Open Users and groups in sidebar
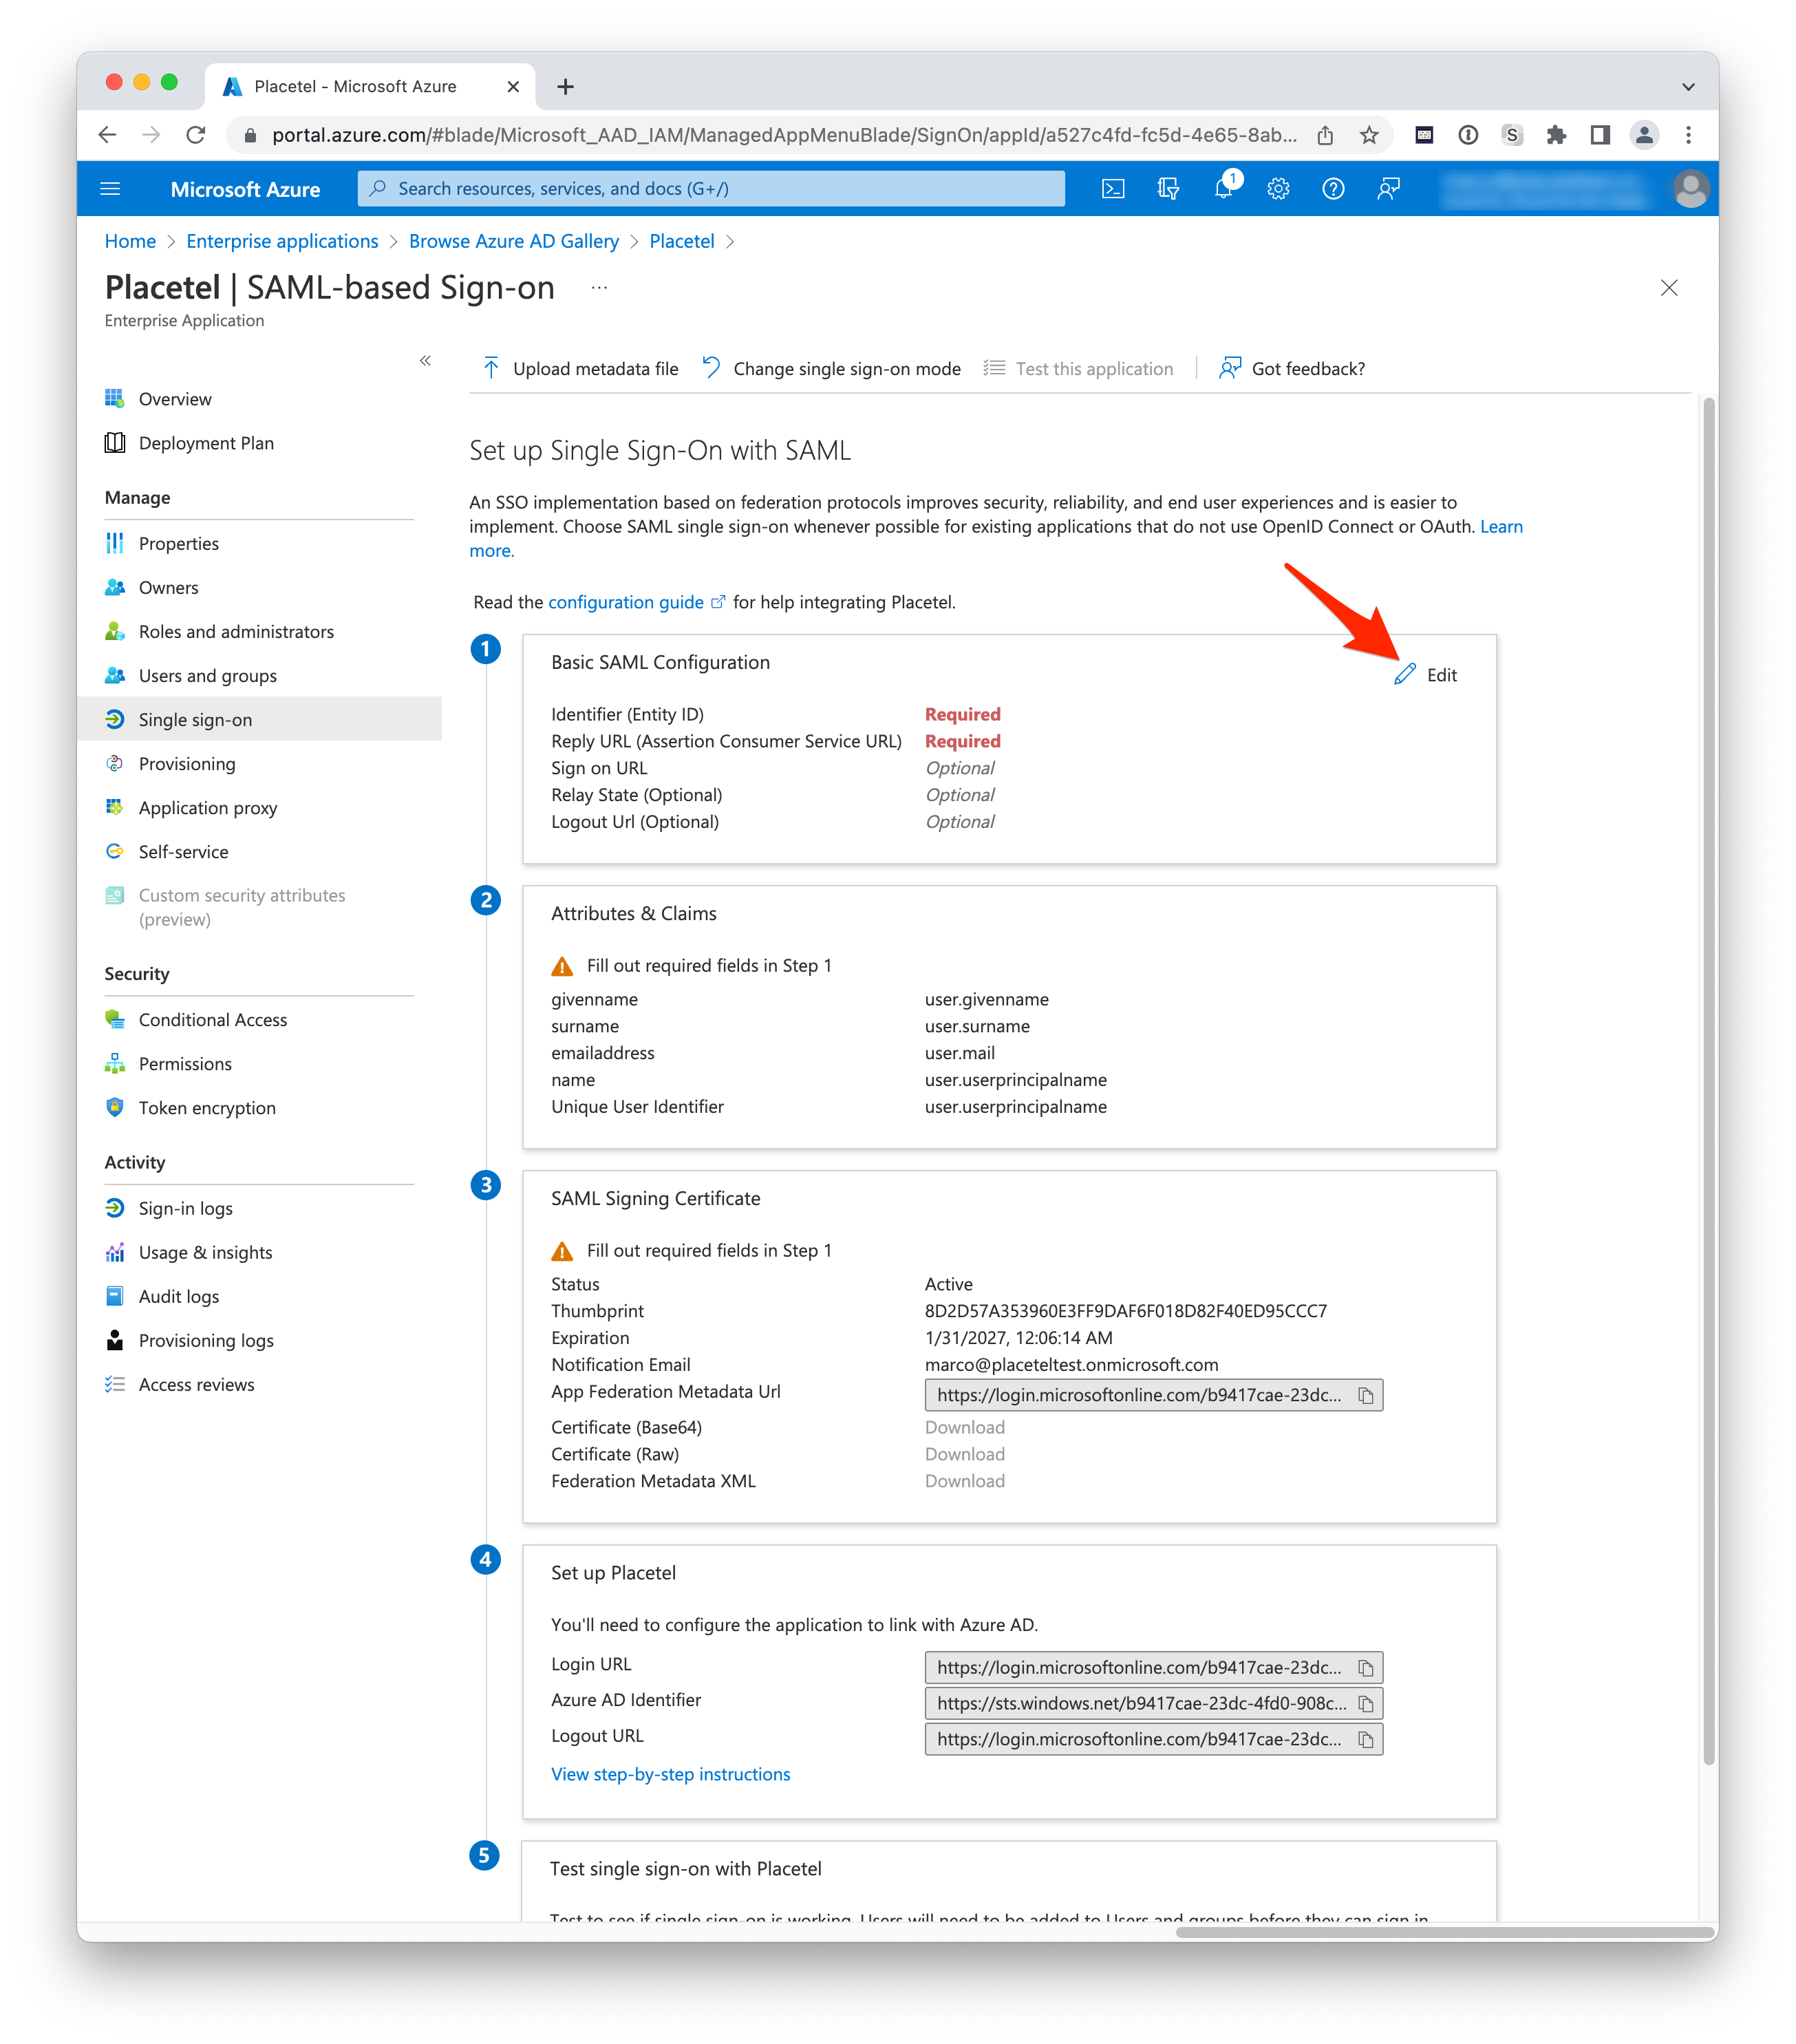 (x=208, y=676)
